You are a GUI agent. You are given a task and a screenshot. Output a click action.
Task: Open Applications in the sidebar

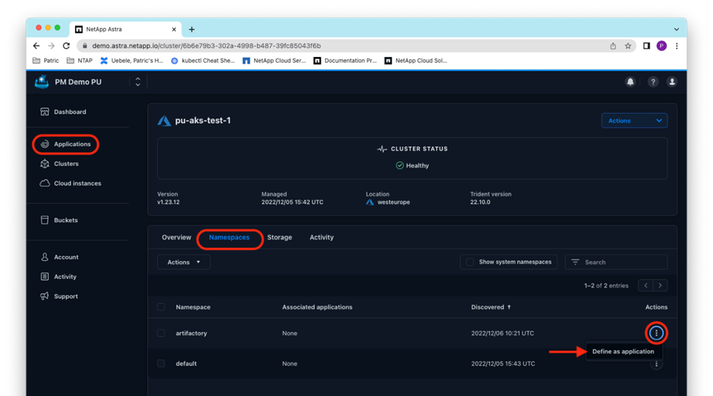[65, 144]
